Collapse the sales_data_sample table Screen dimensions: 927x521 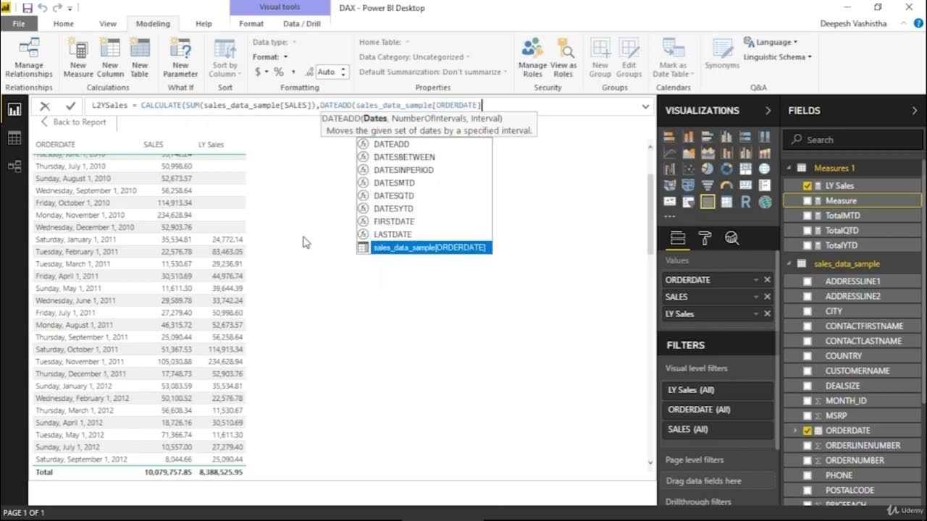tap(789, 264)
